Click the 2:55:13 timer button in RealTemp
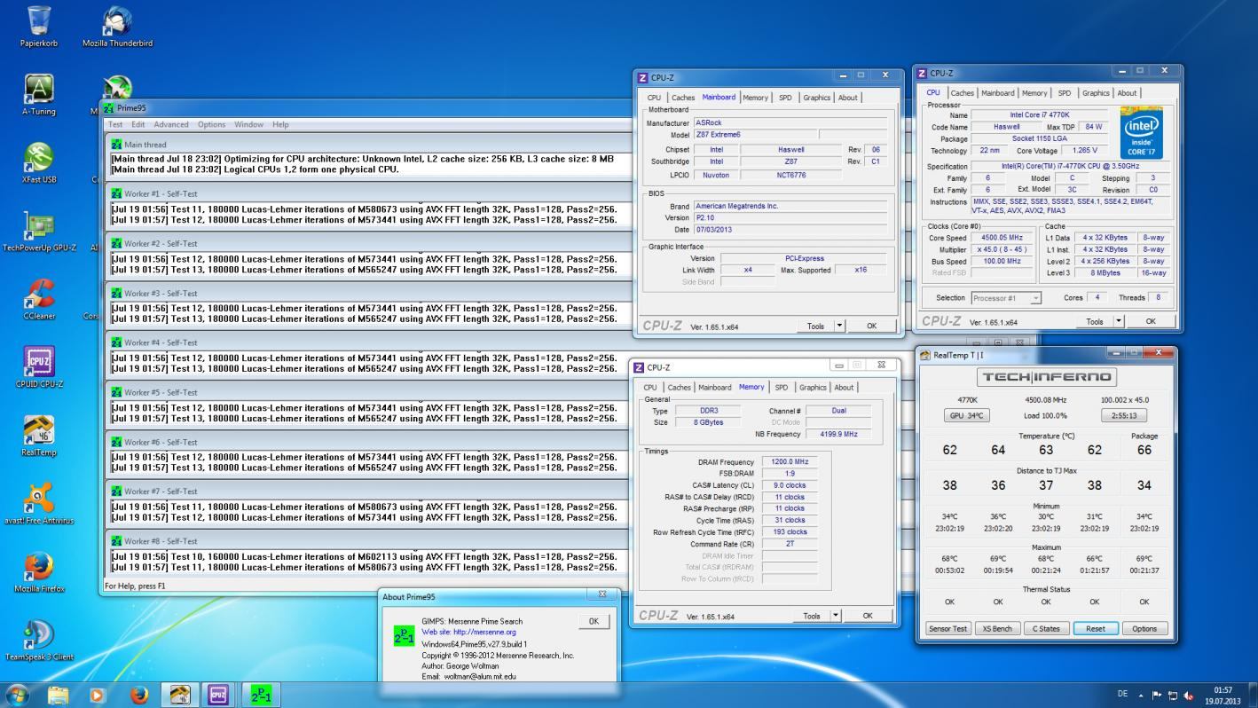1258x708 pixels. 1124,415
